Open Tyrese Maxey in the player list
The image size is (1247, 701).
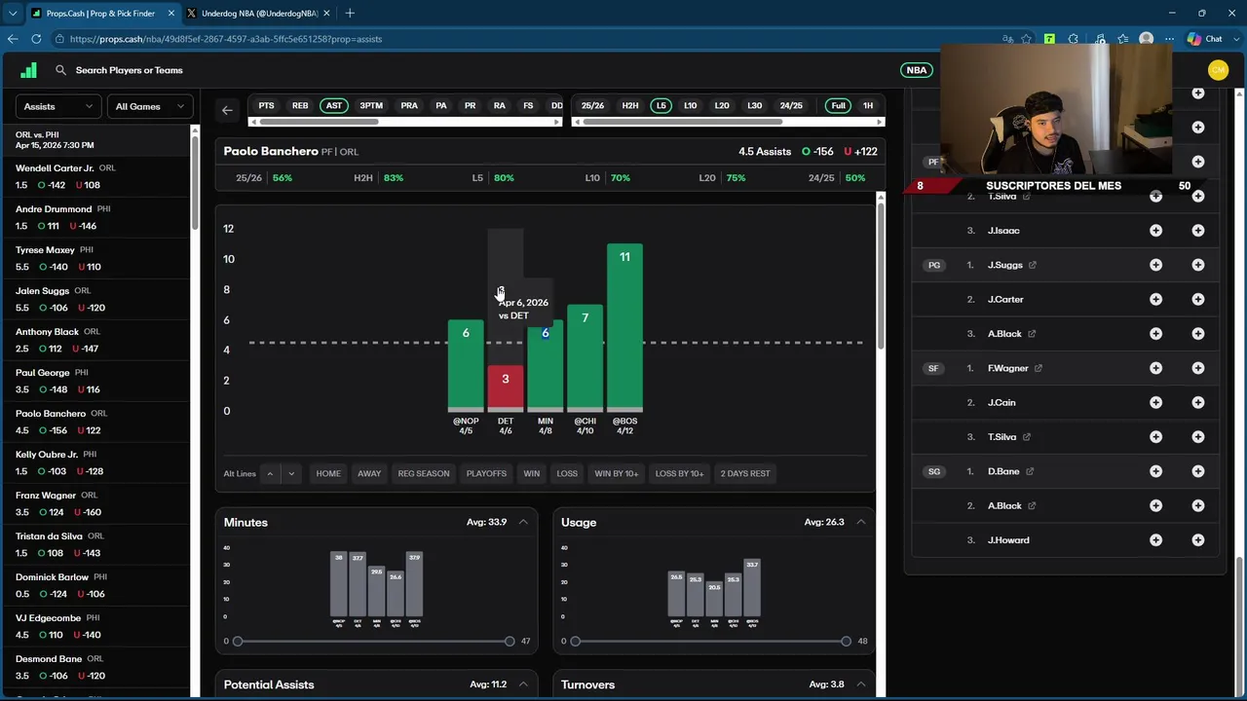pyautogui.click(x=95, y=258)
